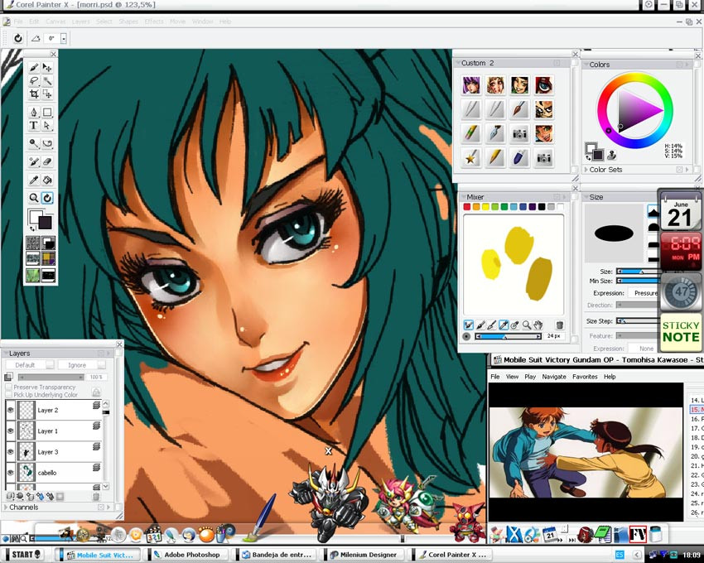Expand the Channels panel
The width and height of the screenshot is (704, 563).
pos(6,507)
